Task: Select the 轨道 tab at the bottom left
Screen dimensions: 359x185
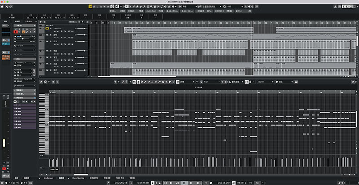Action: pos(17,178)
